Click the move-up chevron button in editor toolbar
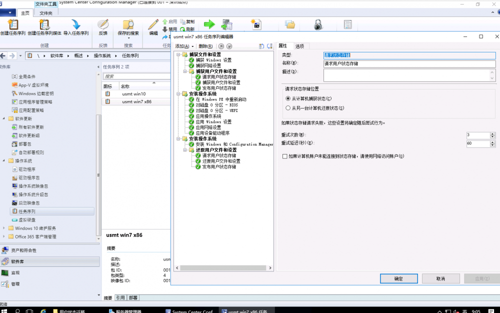The image size is (500, 313). click(x=221, y=46)
